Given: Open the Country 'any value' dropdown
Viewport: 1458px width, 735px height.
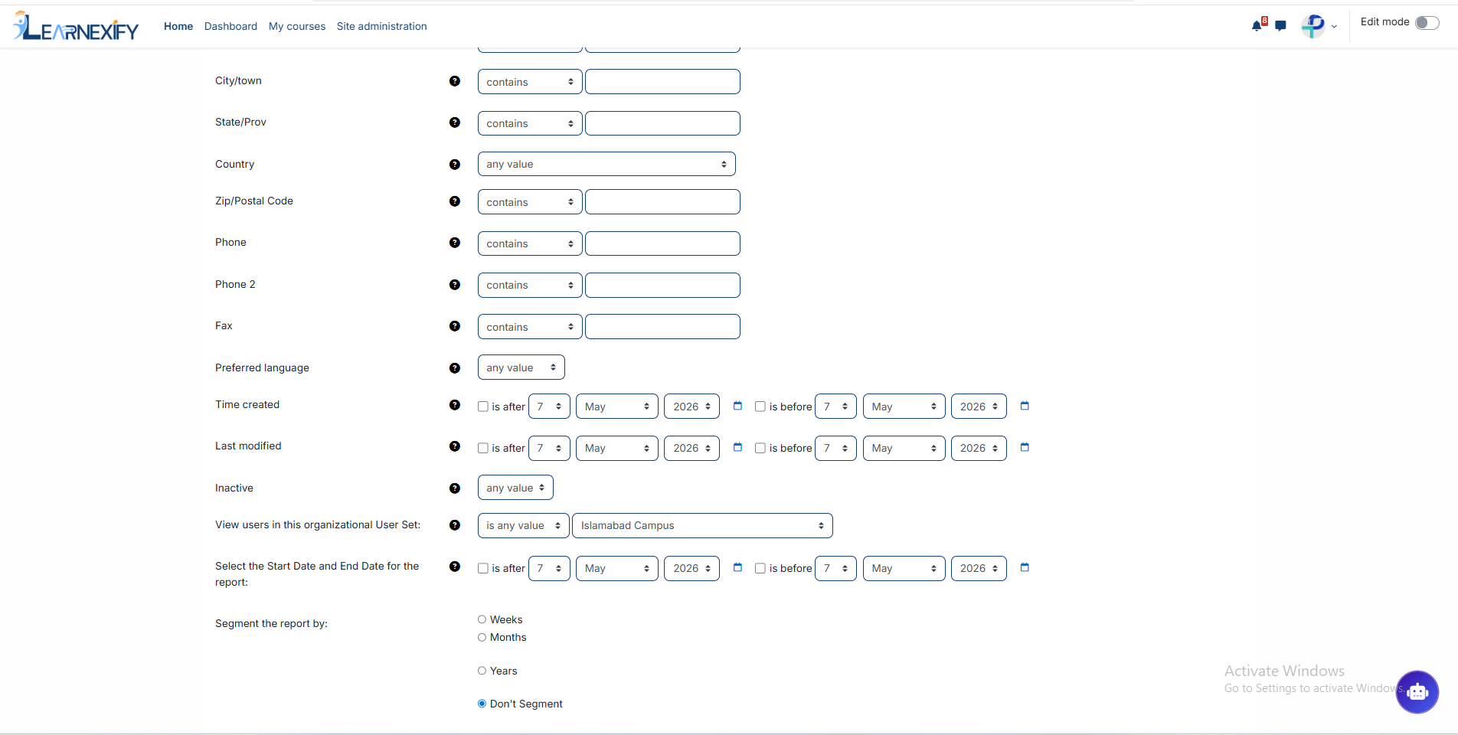Looking at the screenshot, I should [606, 164].
